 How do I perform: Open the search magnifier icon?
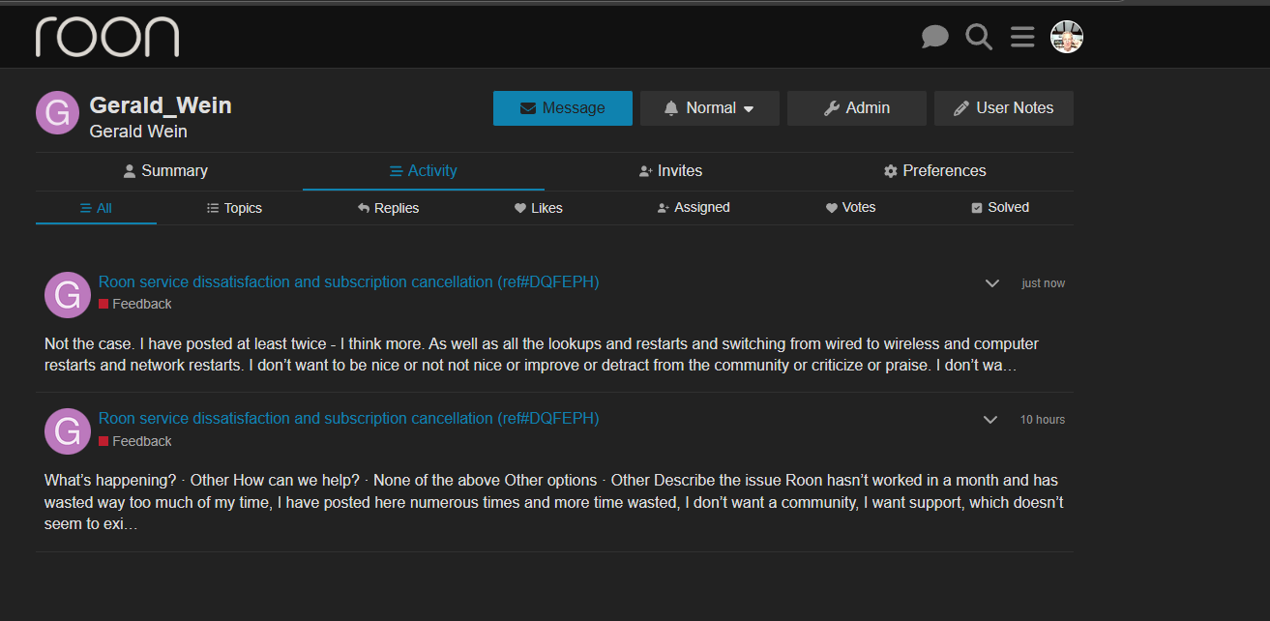(x=979, y=38)
